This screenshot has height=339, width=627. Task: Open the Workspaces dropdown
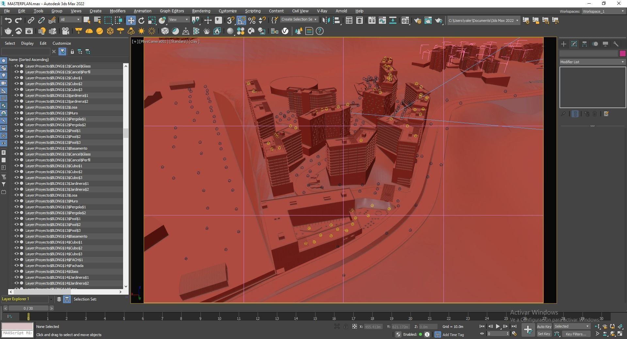(x=603, y=11)
